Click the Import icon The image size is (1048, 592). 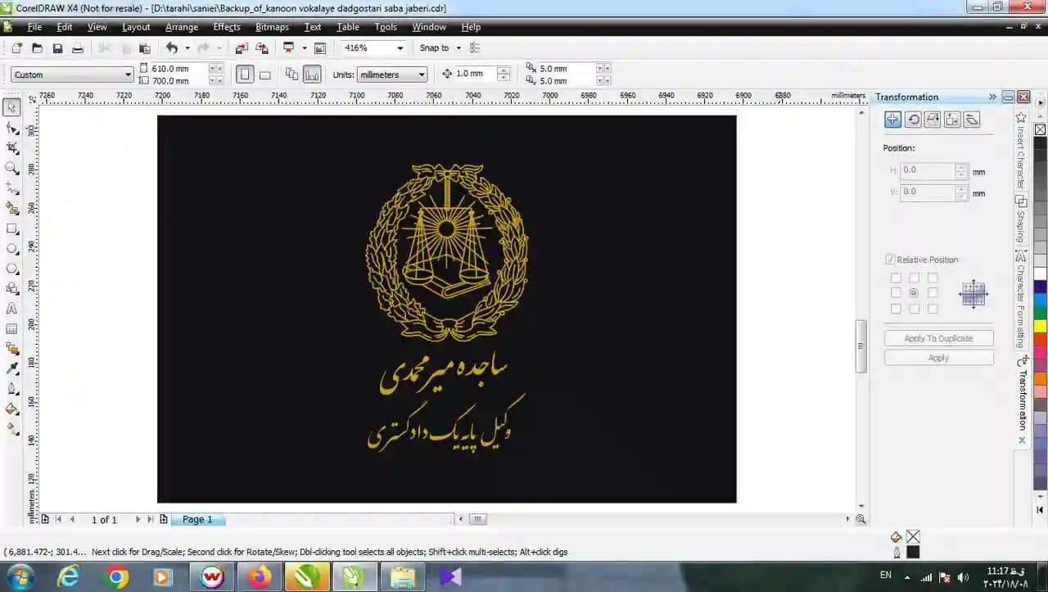[x=242, y=48]
